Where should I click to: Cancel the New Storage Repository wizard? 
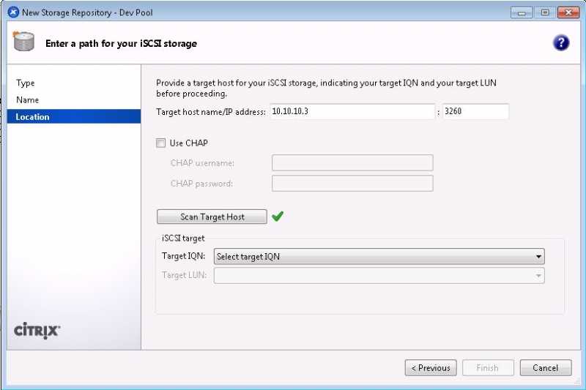click(545, 368)
